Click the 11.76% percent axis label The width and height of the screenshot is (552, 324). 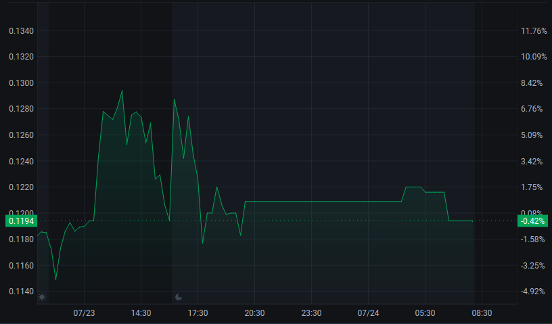click(x=534, y=31)
